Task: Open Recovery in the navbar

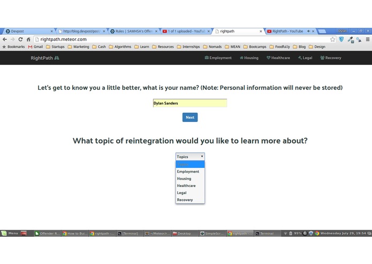Action: 331,58
